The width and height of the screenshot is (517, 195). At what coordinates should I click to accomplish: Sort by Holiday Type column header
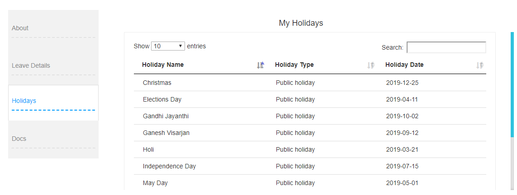tap(294, 65)
